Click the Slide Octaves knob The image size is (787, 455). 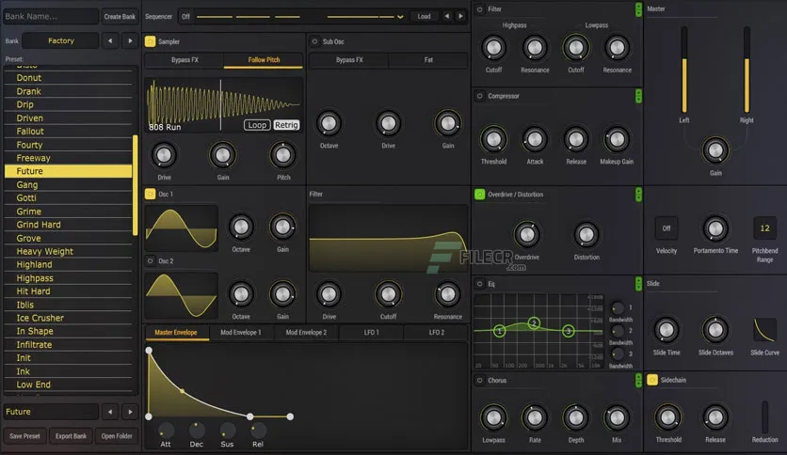pyautogui.click(x=715, y=330)
